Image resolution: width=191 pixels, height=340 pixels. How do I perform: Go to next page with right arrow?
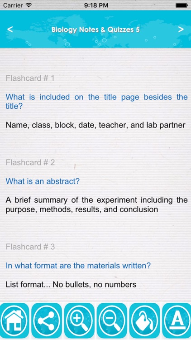[x=181, y=29]
